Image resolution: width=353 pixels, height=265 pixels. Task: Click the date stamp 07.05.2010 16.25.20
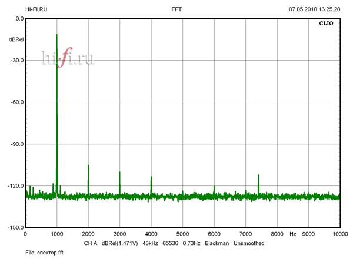[x=314, y=9]
